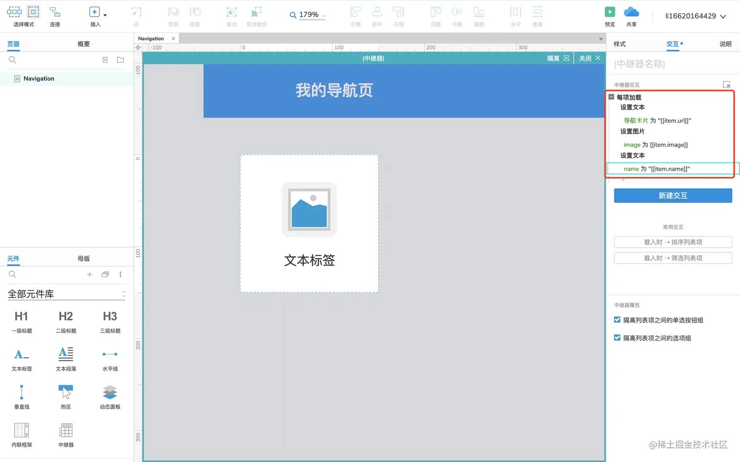The height and width of the screenshot is (462, 740).
Task: Switch to the 母版 masters tab
Action: [x=84, y=259]
